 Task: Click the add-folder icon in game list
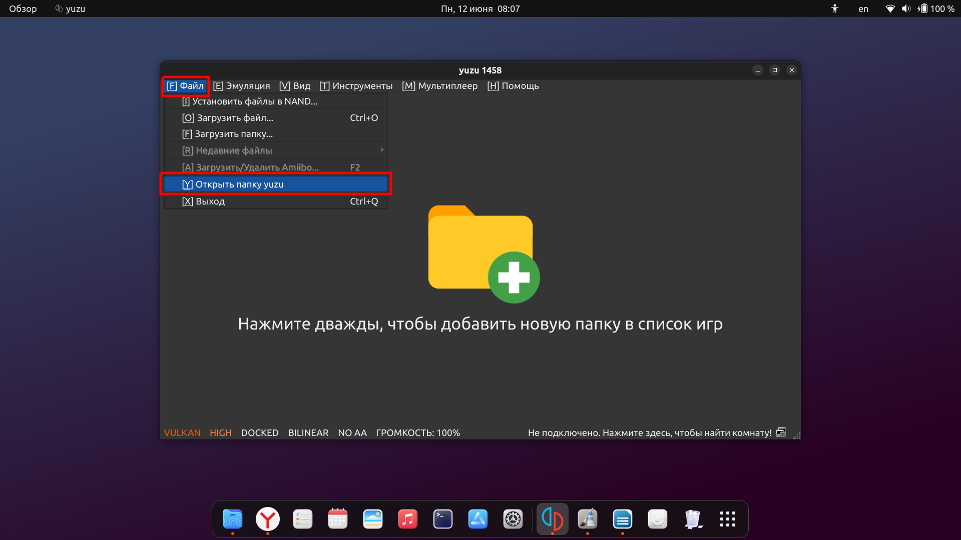point(484,254)
